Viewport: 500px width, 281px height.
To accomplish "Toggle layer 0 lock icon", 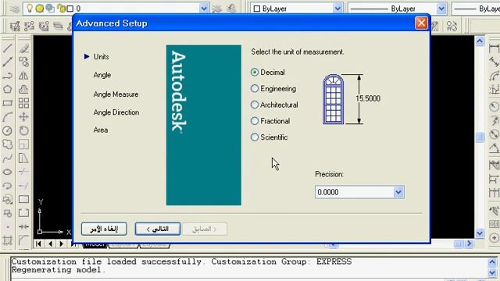I will click(61, 9).
